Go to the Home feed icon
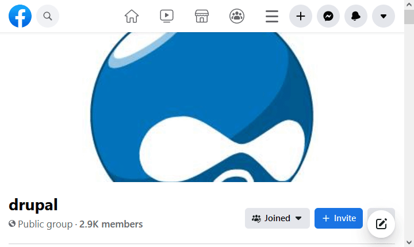 (x=132, y=16)
